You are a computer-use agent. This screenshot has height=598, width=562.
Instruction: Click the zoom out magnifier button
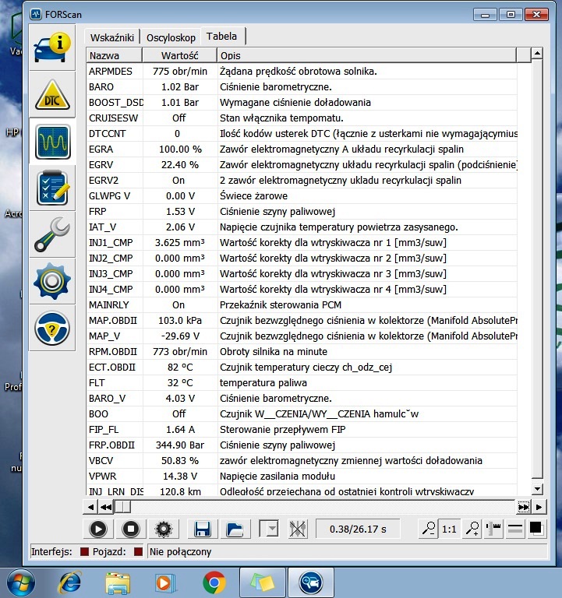click(x=428, y=529)
